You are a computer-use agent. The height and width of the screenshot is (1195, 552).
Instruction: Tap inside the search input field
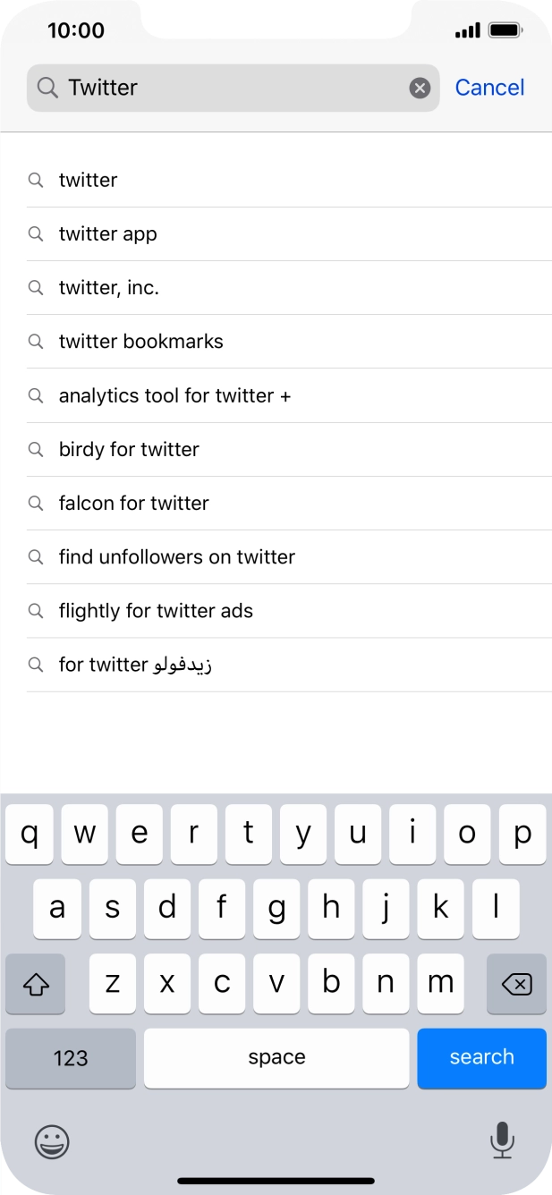click(x=224, y=87)
